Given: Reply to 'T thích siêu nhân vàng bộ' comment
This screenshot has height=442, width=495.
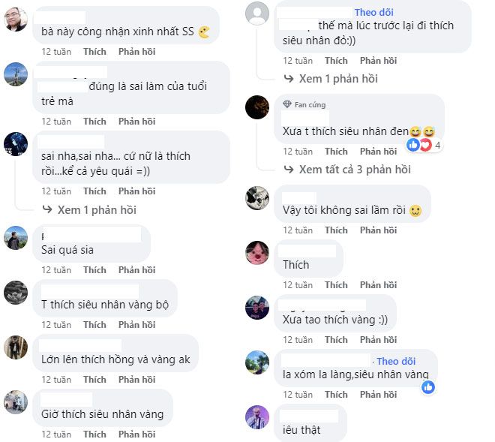Looking at the screenshot, I should point(136,324).
